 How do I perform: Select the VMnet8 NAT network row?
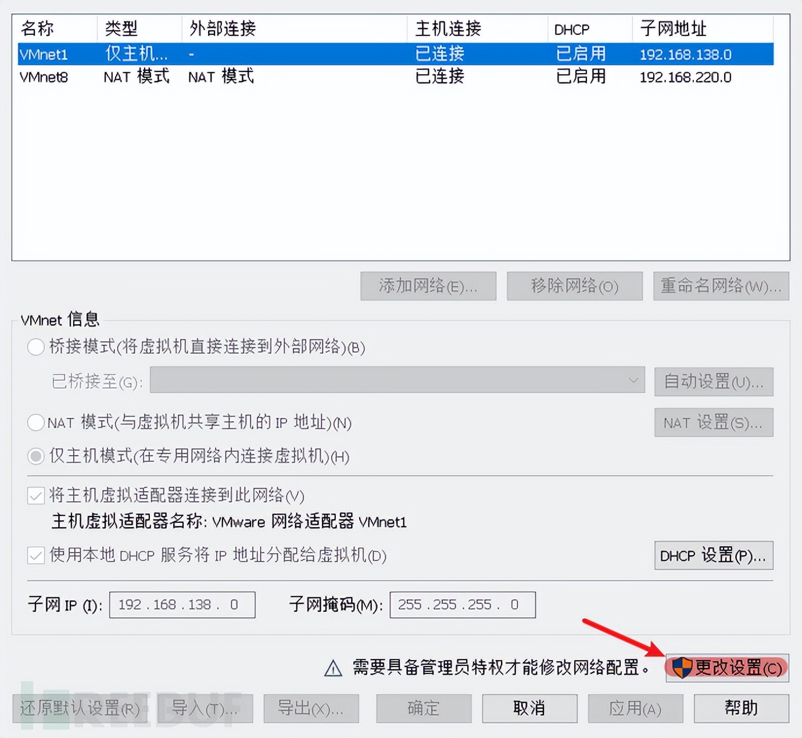click(232, 77)
